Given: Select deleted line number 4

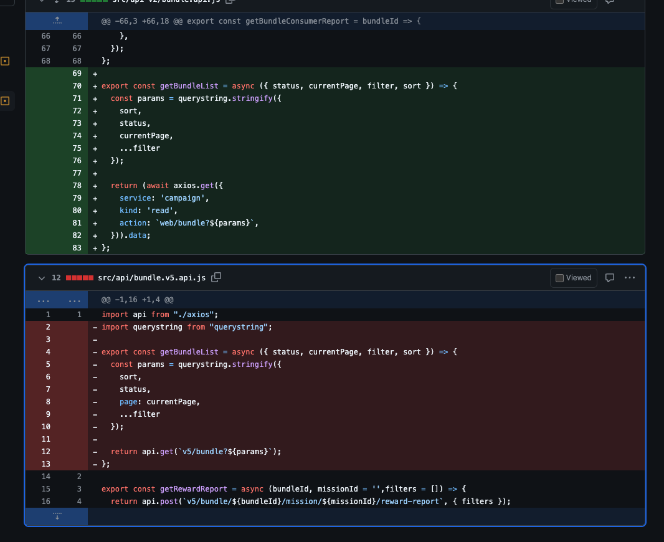Looking at the screenshot, I should click(47, 352).
